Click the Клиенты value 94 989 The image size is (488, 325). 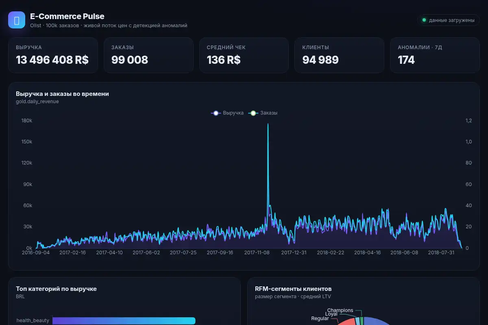(320, 60)
